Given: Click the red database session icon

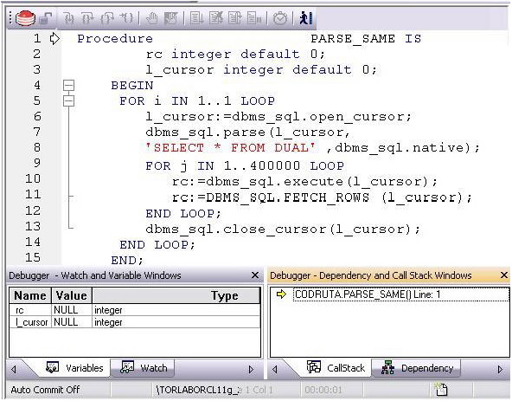Looking at the screenshot, I should click(25, 17).
